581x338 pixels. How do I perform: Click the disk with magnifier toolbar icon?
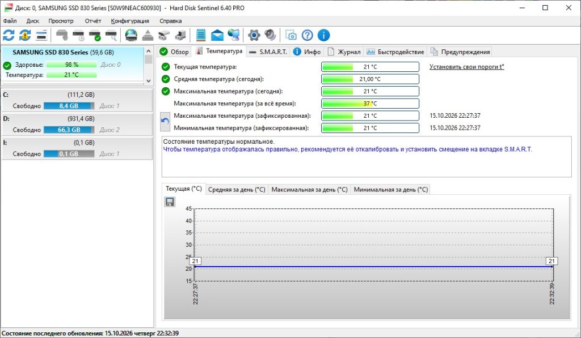(x=111, y=35)
